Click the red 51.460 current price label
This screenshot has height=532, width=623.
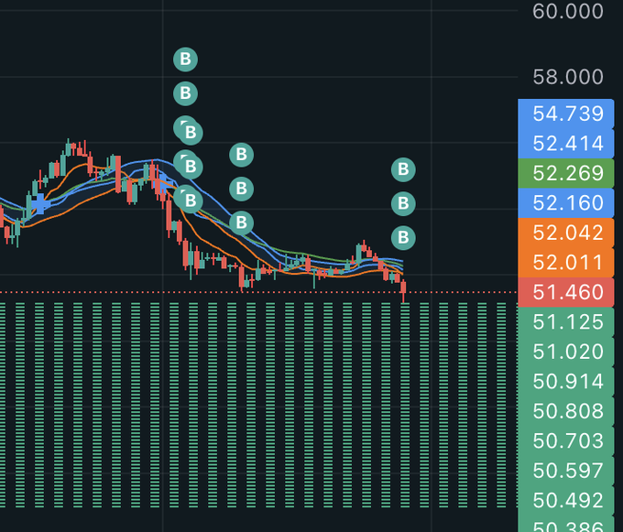(566, 292)
